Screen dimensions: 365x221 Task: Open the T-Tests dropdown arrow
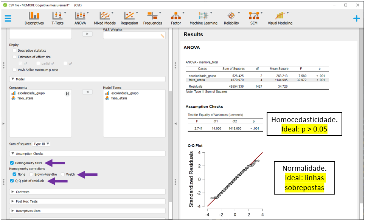pyautogui.click(x=65, y=13)
